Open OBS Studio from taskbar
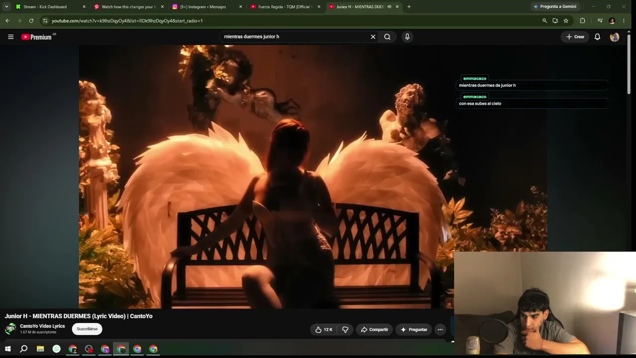636x358 pixels. pyautogui.click(x=89, y=349)
